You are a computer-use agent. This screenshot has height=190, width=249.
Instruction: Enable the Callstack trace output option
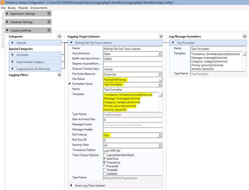pos(104,173)
